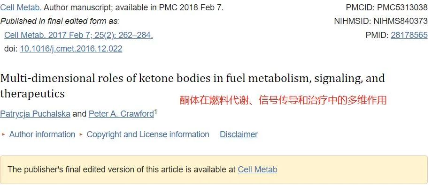The image size is (432, 185).
Task: Open PMID link 28178565
Action: (x=409, y=35)
